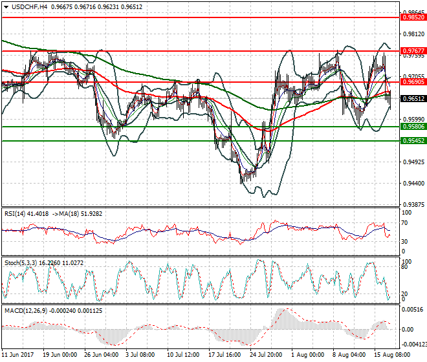Click the MA(18) 51.9282 value text
The image size is (427, 362).
[x=81, y=214]
